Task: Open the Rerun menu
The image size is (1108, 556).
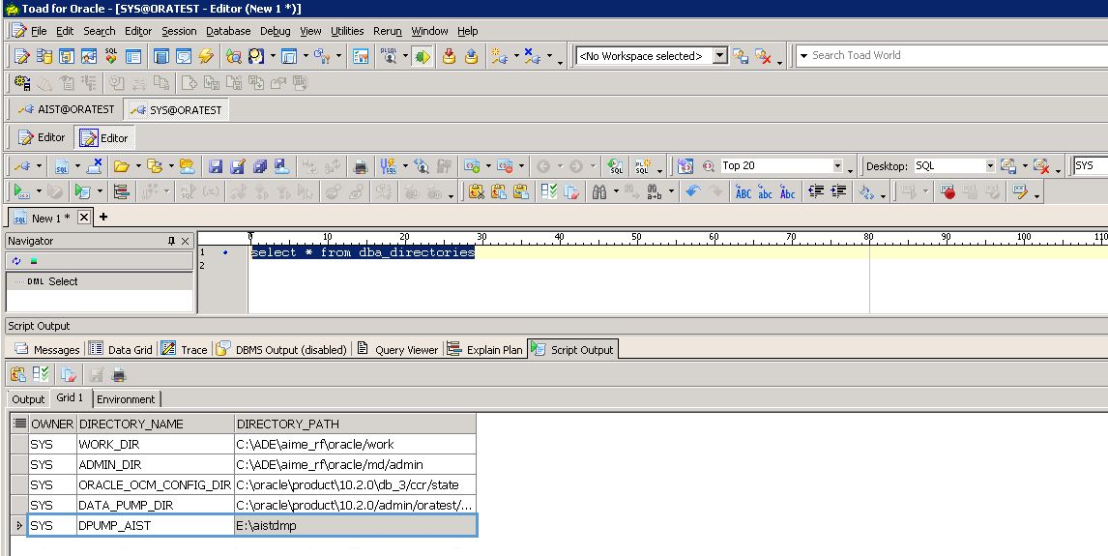Action: tap(388, 31)
